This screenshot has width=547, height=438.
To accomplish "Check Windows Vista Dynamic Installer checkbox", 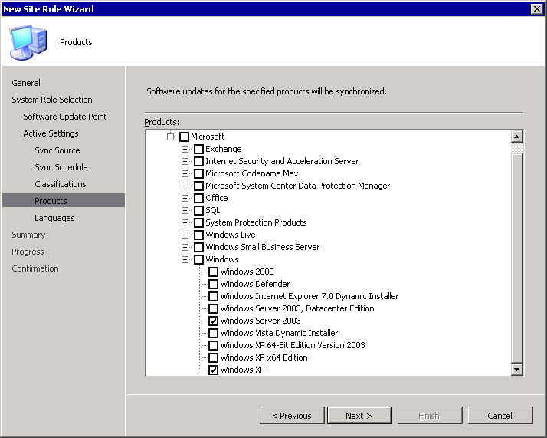I will 214,333.
